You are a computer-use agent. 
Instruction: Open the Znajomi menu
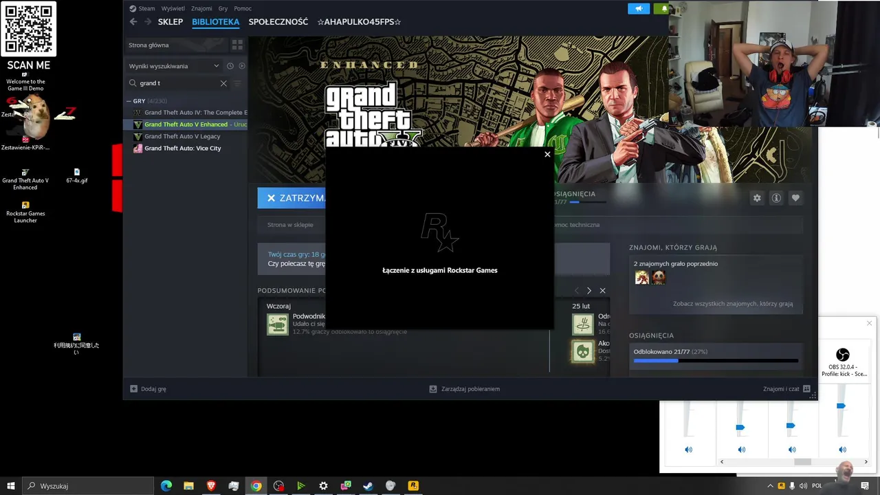pos(201,9)
